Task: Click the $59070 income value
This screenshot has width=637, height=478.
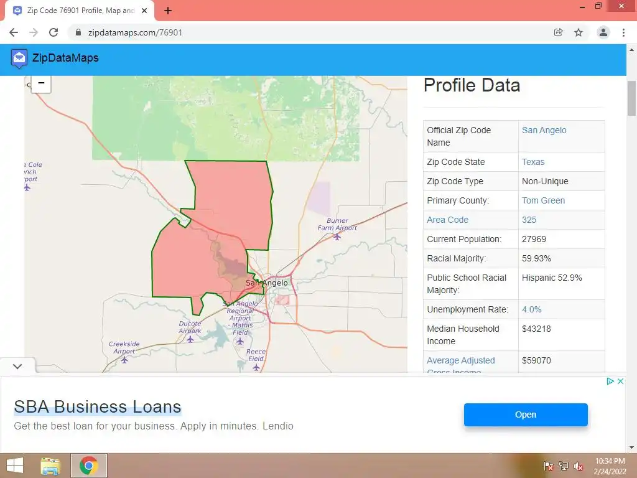Action: (x=536, y=360)
